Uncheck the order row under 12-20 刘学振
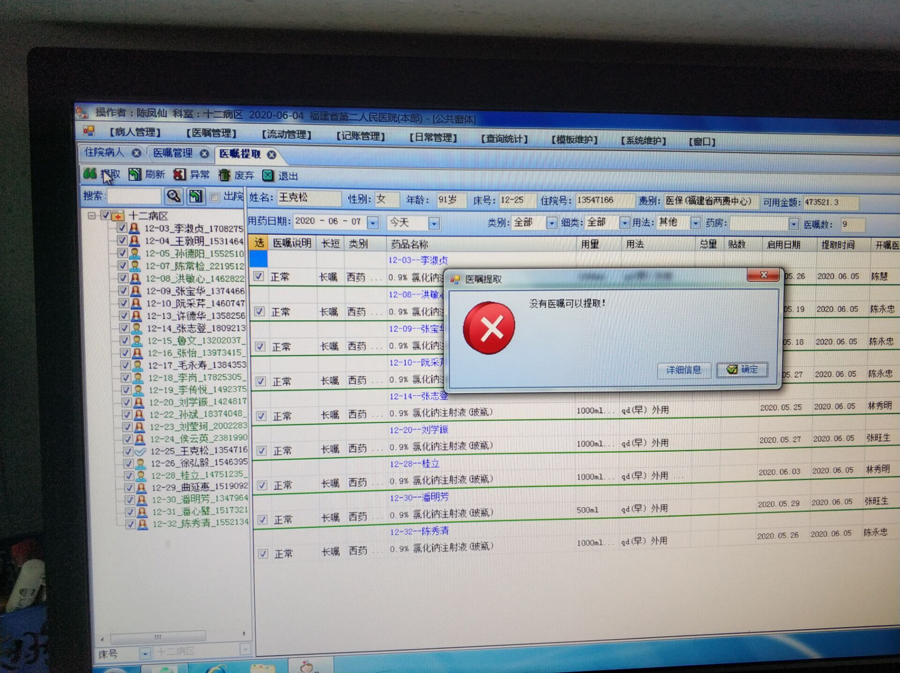Screen dimensions: 900x673 pyautogui.click(x=262, y=450)
